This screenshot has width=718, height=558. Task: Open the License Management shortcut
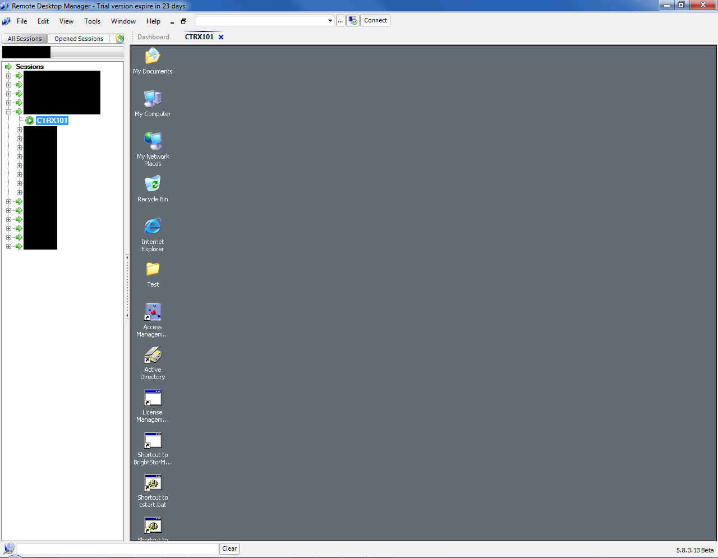tap(152, 398)
